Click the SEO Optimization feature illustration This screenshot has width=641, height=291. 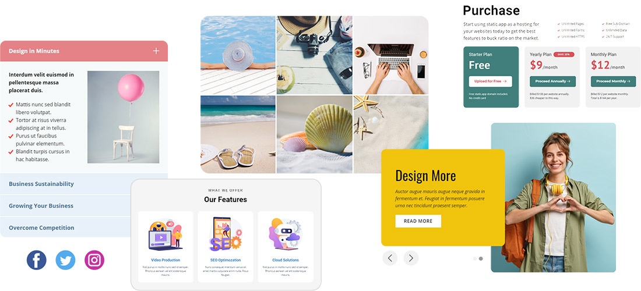[226, 235]
